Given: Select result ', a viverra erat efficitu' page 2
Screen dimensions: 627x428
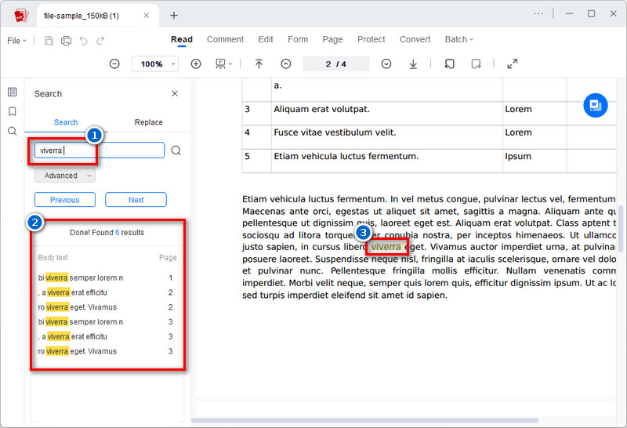Looking at the screenshot, I should point(107,292).
